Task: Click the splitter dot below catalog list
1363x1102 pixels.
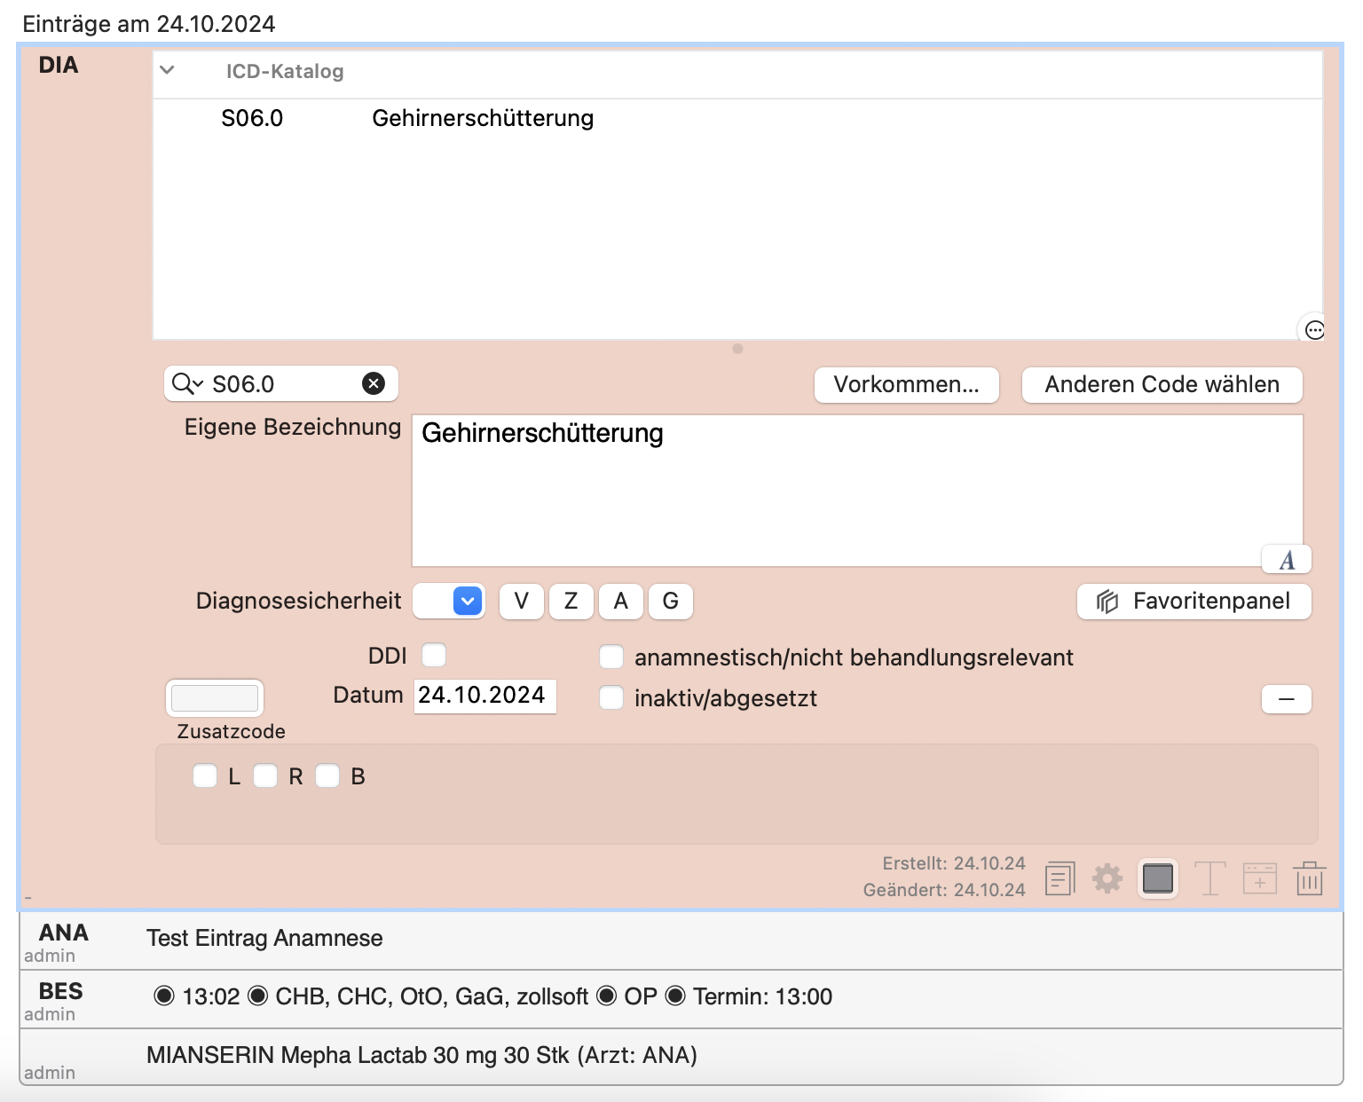Action: point(737,349)
